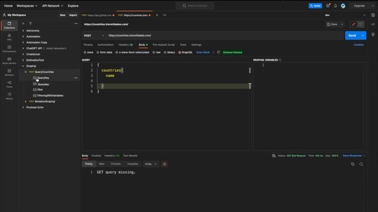Open the Flows sidebar panel
Screen dimensions: 378x212
(9, 84)
